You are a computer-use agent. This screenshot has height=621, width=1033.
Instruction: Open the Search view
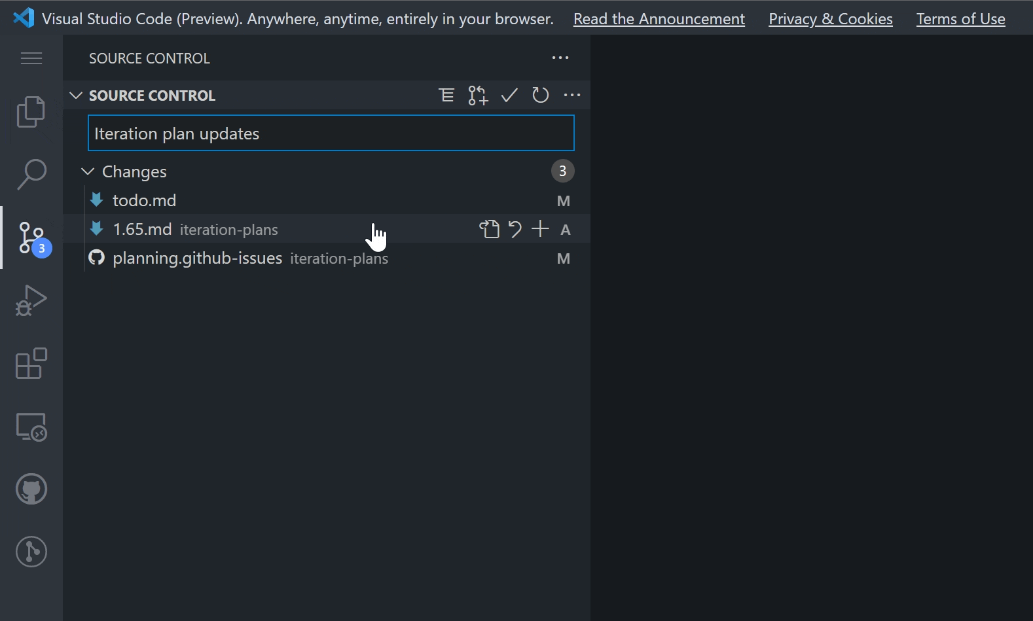pos(31,174)
